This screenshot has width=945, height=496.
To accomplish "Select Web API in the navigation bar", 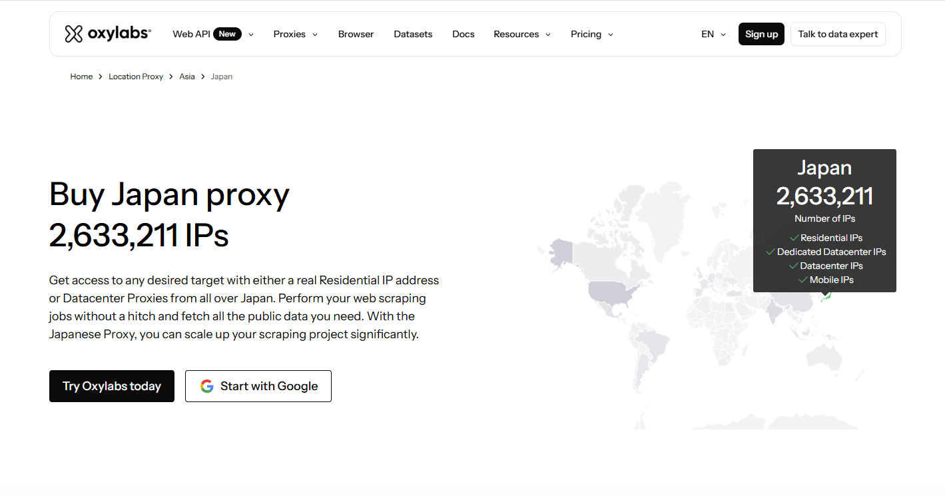I will (191, 34).
